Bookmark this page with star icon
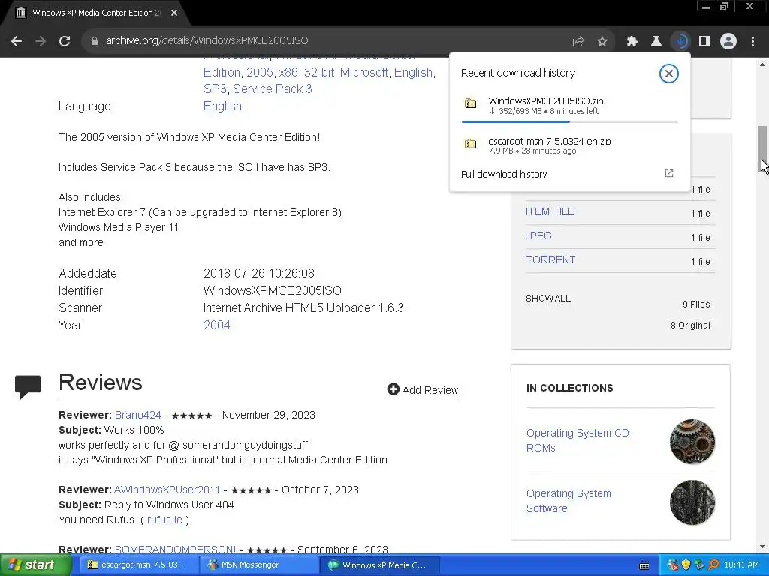Screen dimensions: 769x576 pyautogui.click(x=602, y=42)
